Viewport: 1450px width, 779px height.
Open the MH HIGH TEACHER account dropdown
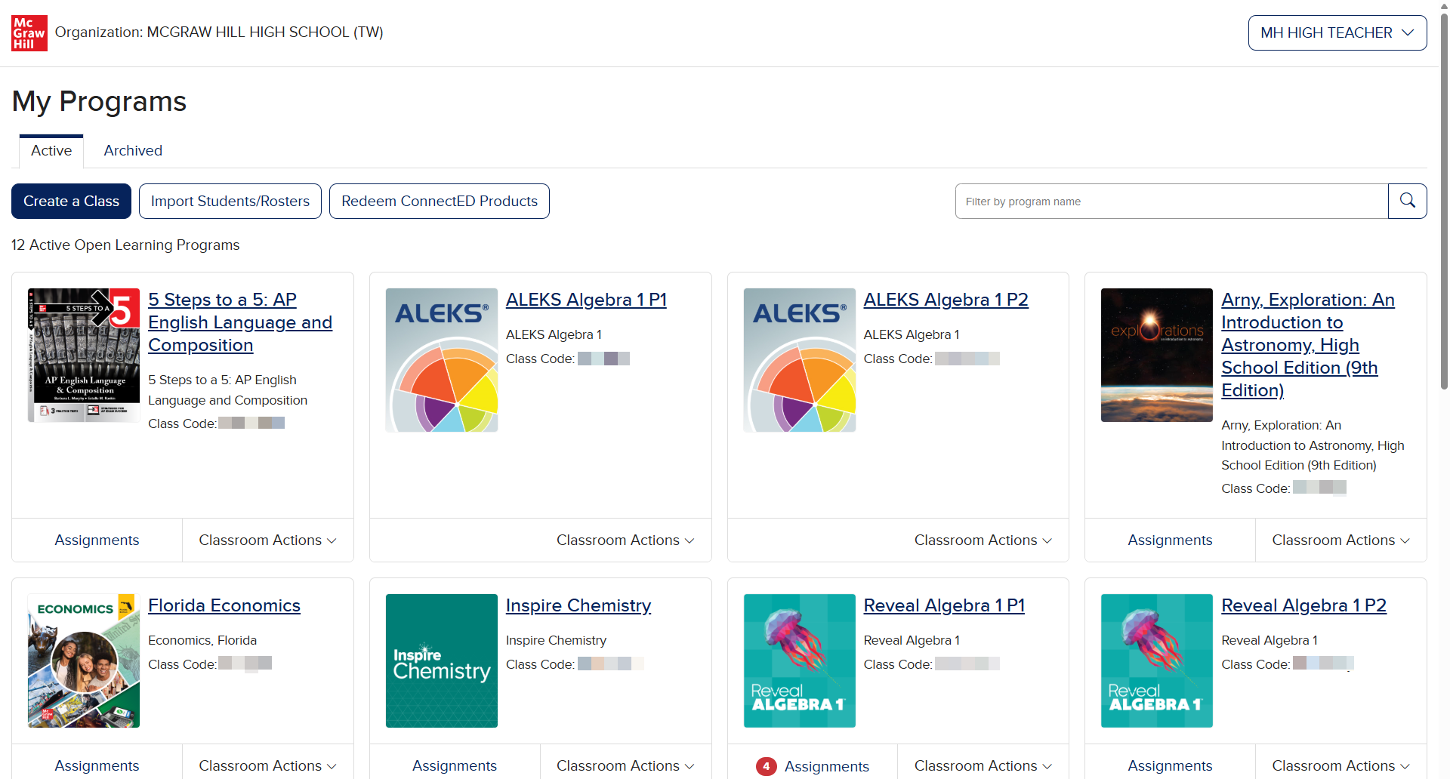click(1337, 32)
